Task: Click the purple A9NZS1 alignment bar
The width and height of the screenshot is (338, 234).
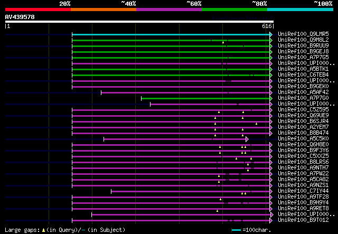Action: 171,185
